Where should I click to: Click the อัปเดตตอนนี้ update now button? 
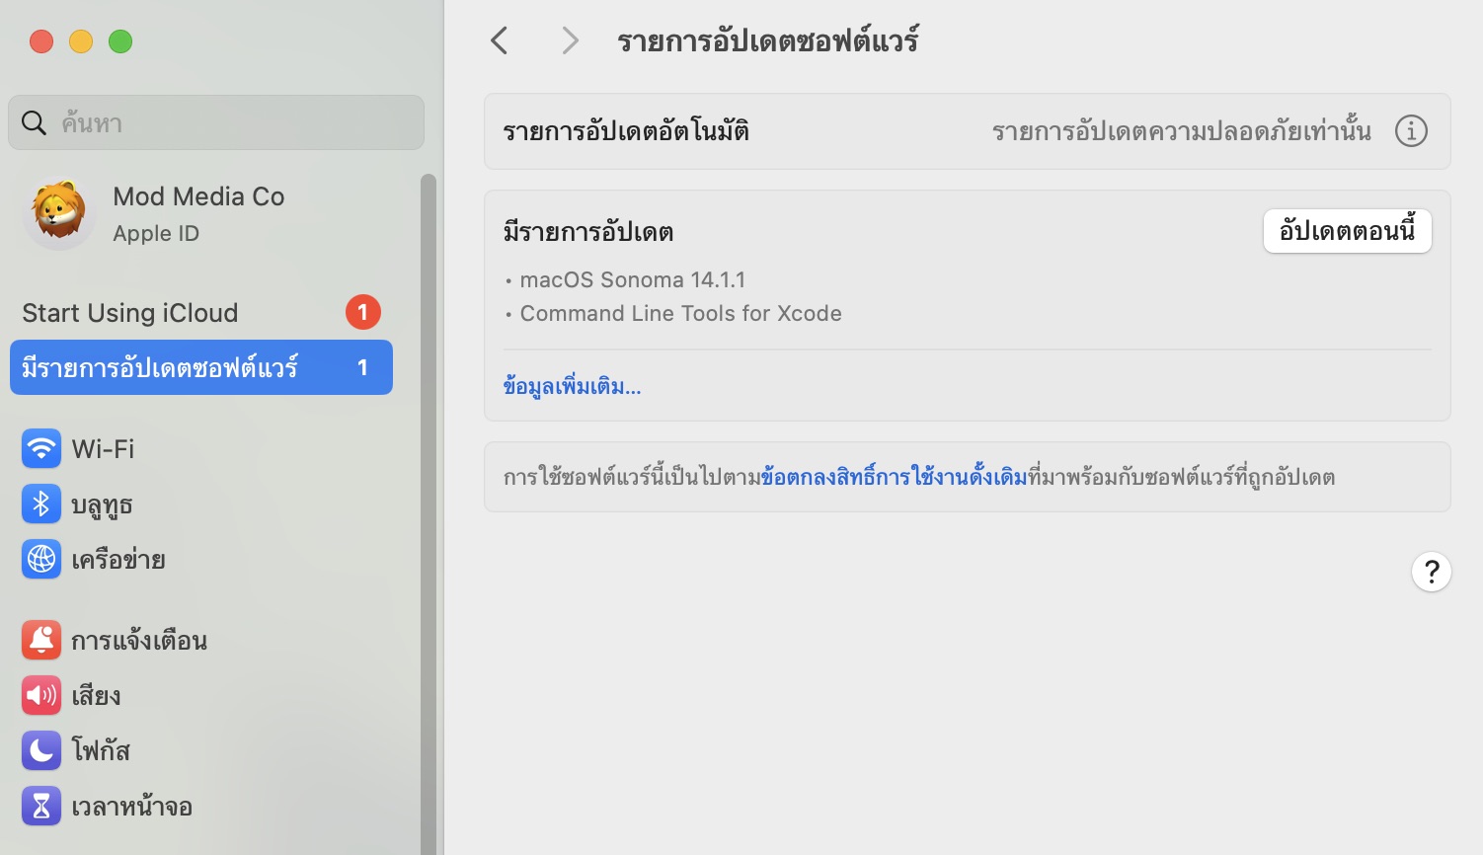click(1347, 232)
